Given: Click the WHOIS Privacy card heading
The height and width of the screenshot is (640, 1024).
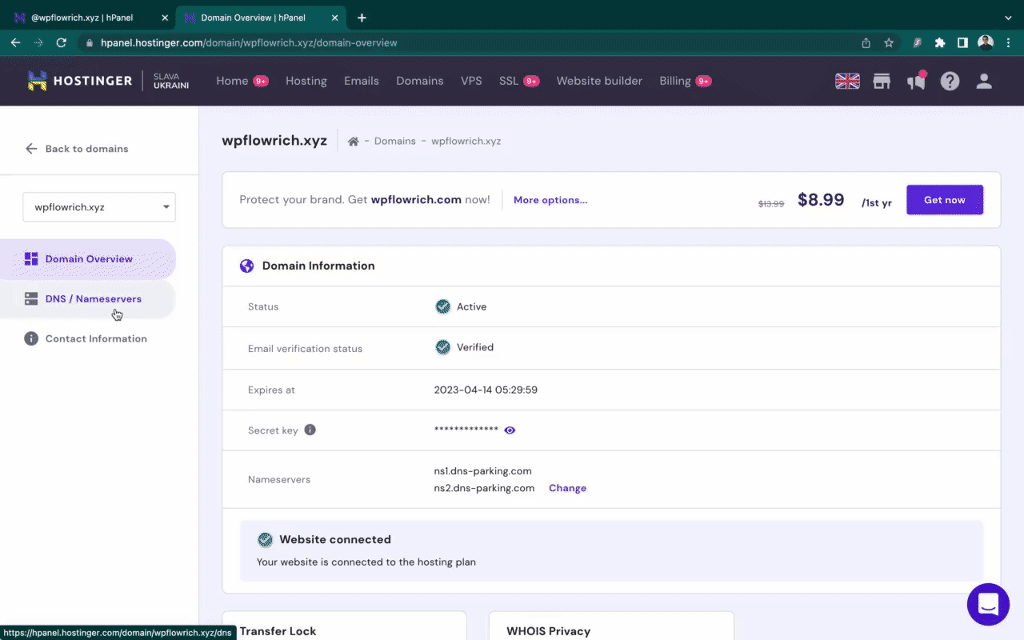Looking at the screenshot, I should tap(549, 631).
